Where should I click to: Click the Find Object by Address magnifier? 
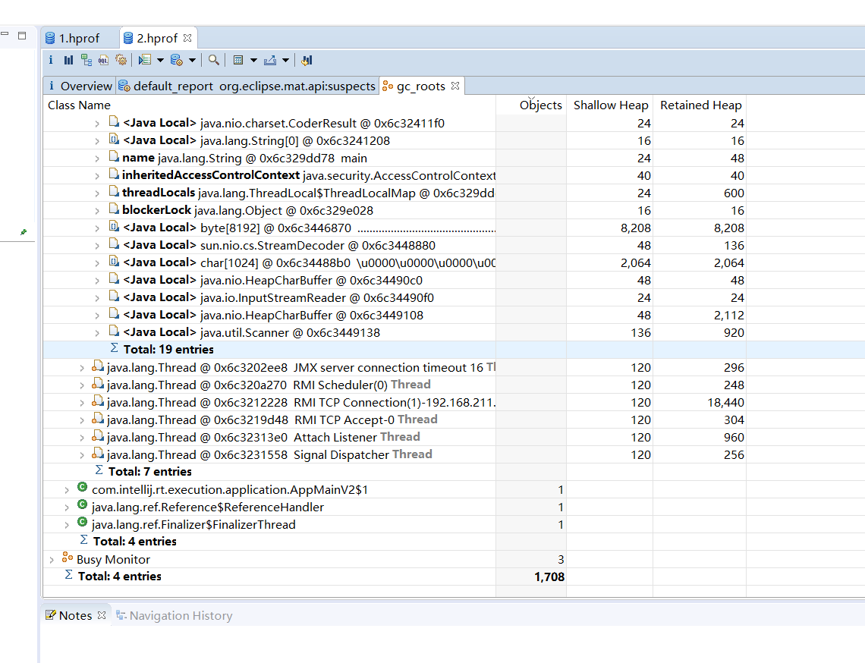click(x=213, y=60)
